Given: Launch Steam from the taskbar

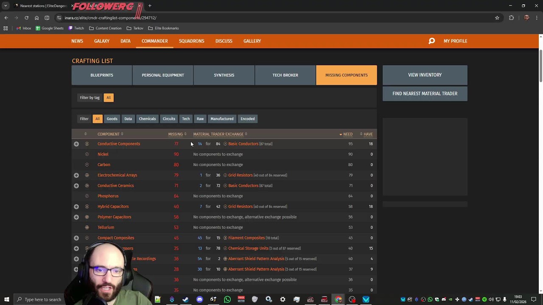Looking at the screenshot, I should [x=185, y=299].
